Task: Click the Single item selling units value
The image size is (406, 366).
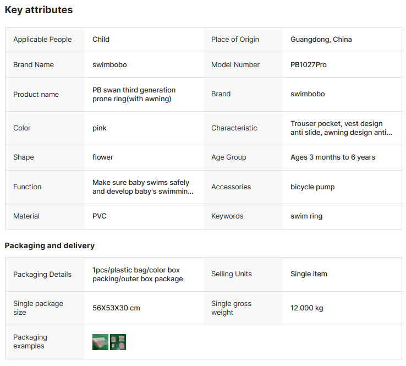Action: [x=309, y=274]
